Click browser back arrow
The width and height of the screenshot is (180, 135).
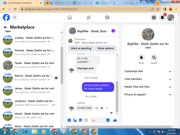click(4, 9)
